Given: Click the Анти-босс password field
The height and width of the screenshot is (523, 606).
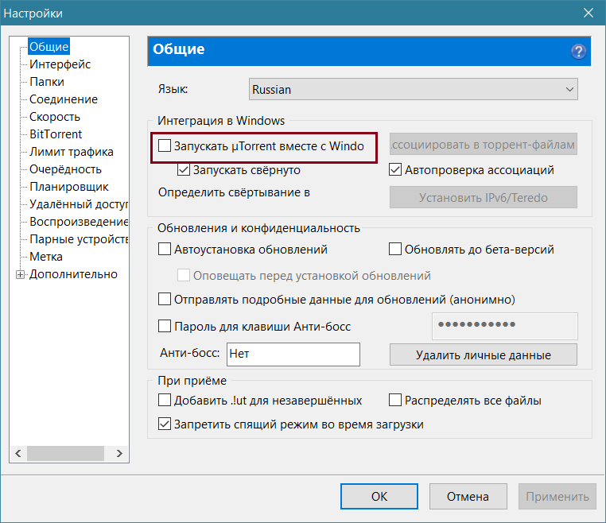Looking at the screenshot, I should coord(505,326).
